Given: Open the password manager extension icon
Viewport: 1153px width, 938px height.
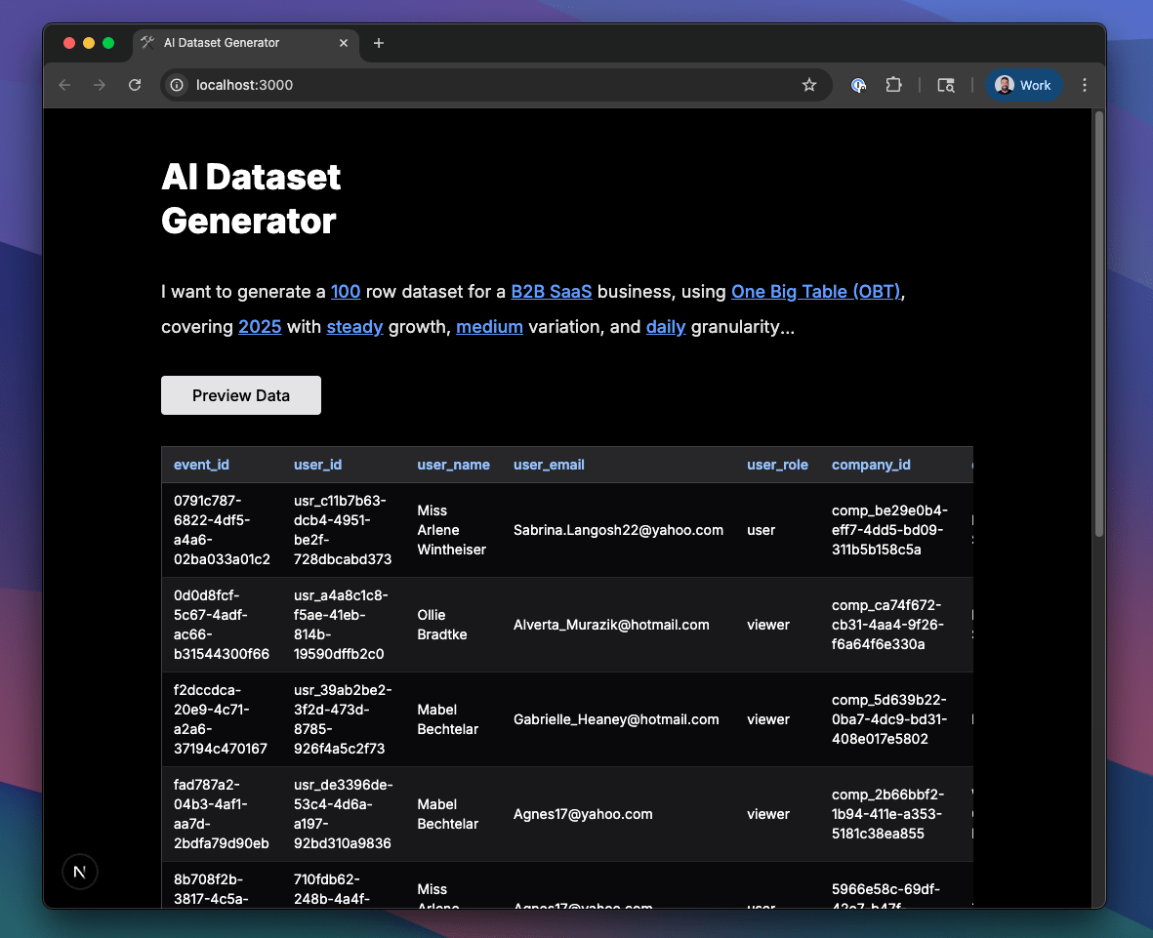Looking at the screenshot, I should click(x=858, y=85).
